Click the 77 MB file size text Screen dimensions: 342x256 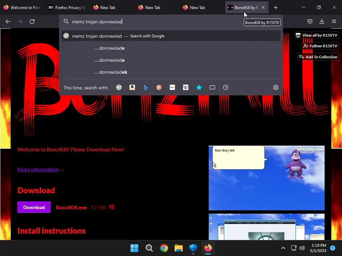pos(98,207)
